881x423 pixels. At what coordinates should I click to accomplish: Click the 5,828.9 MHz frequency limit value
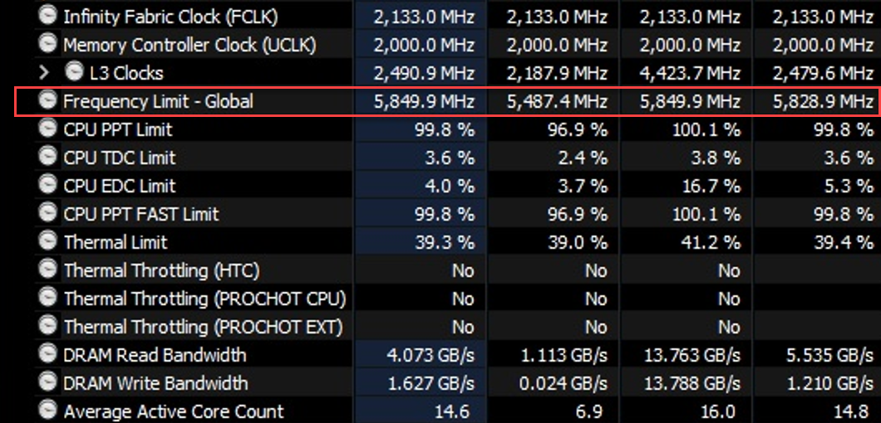coord(823,101)
